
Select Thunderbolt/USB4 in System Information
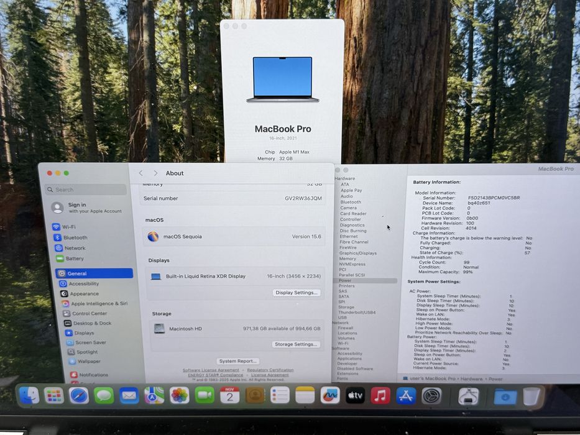point(357,313)
